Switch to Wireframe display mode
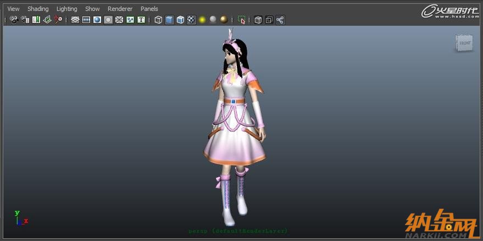The image size is (483, 241). point(158,20)
